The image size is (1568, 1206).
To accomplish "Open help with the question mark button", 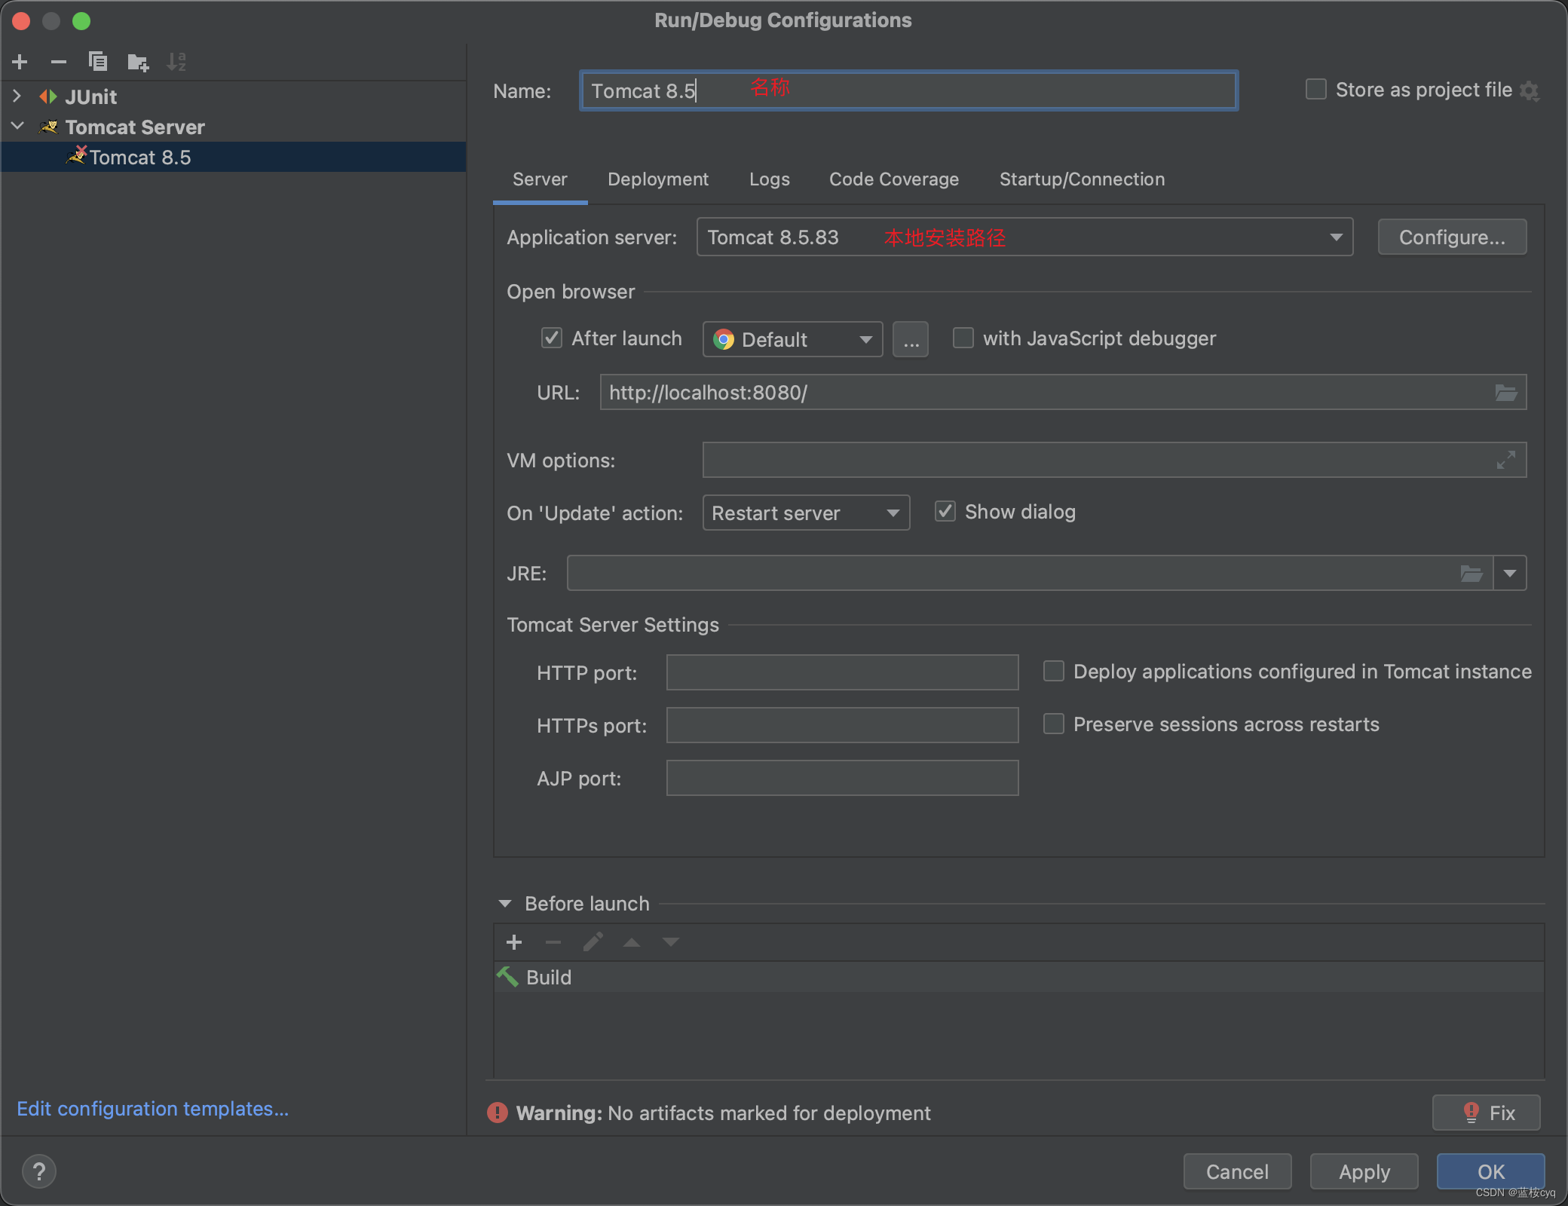I will 39,1171.
